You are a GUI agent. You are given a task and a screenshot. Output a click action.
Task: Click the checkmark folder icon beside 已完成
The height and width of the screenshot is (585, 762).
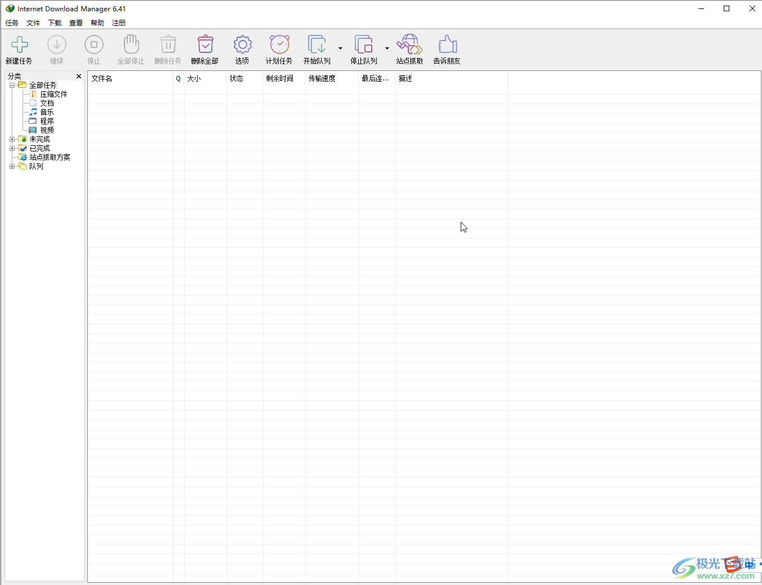click(23, 148)
